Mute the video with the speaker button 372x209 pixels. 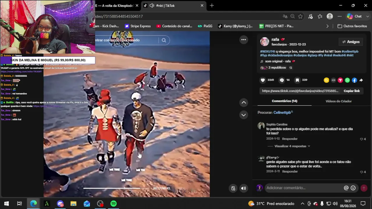[244, 188]
